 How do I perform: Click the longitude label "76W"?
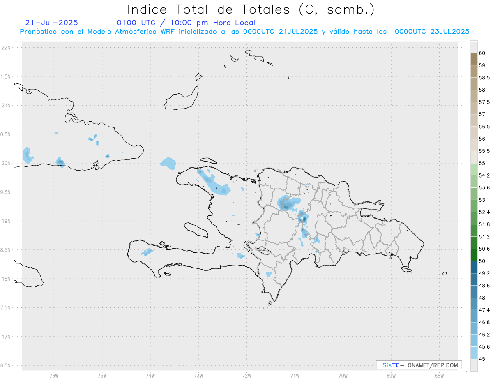pyautogui.click(x=54, y=375)
